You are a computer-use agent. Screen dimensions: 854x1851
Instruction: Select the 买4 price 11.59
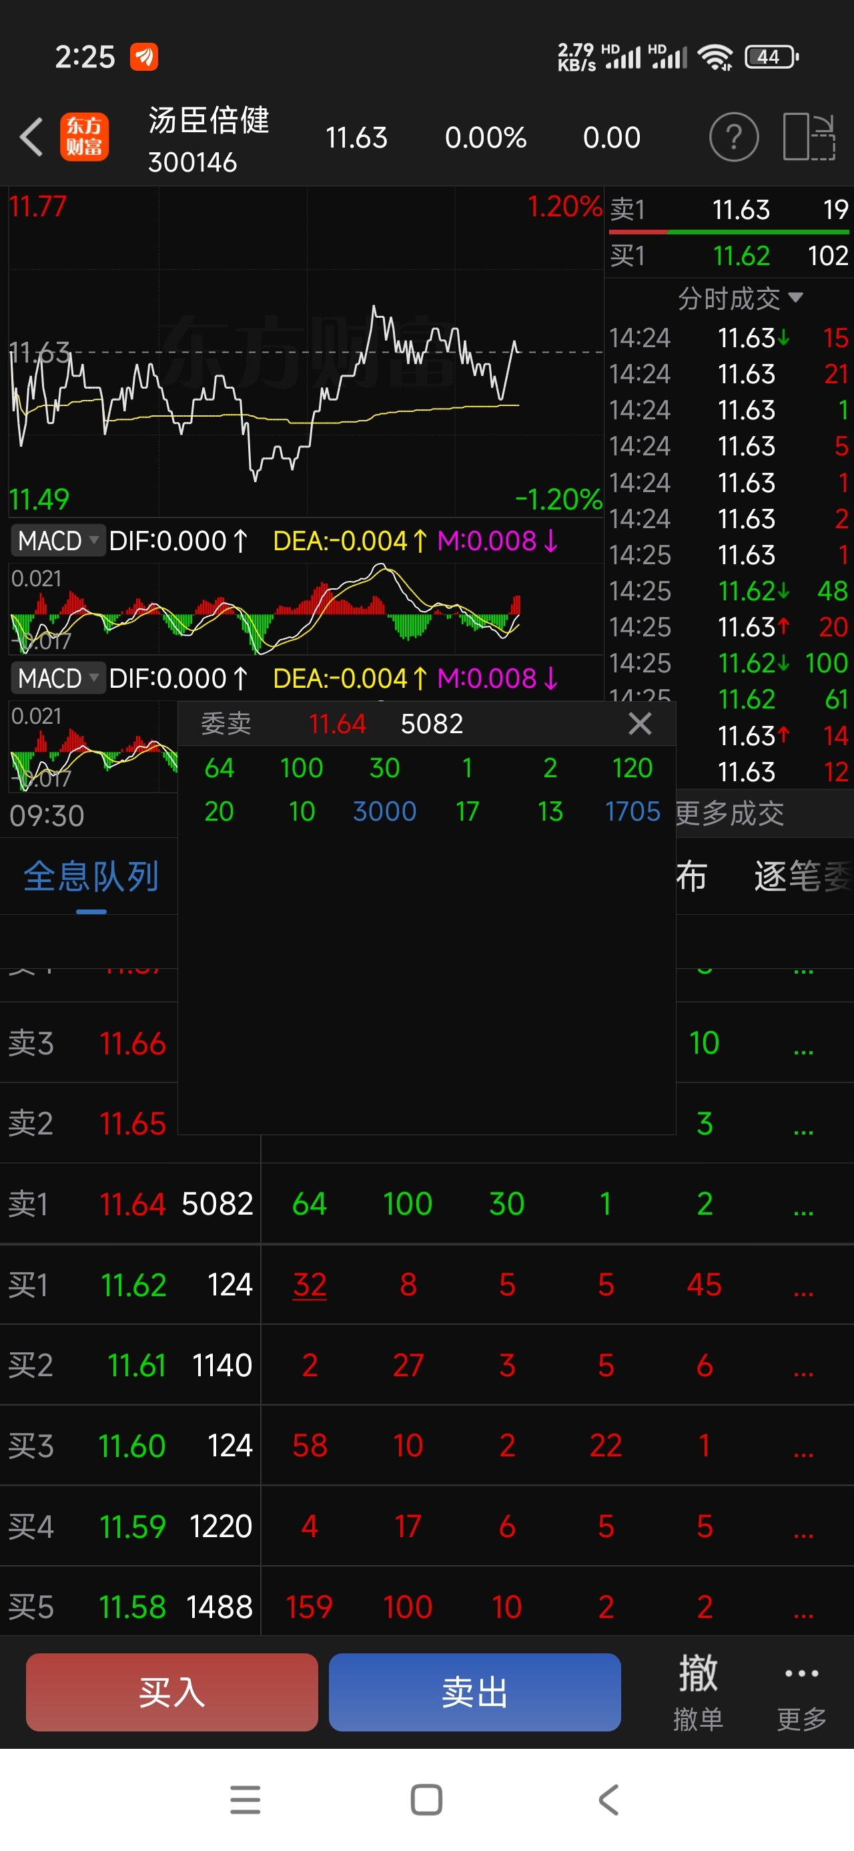[133, 1526]
